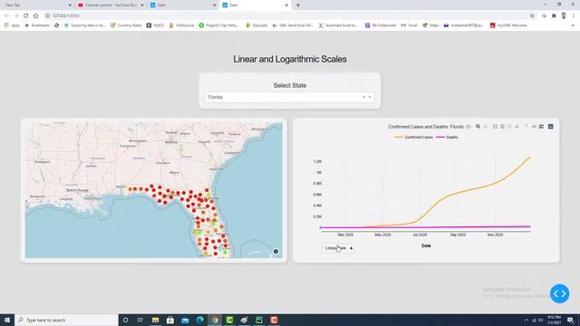Image resolution: width=580 pixels, height=326 pixels.
Task: Clear the Florida selection with the x
Action: (x=364, y=97)
